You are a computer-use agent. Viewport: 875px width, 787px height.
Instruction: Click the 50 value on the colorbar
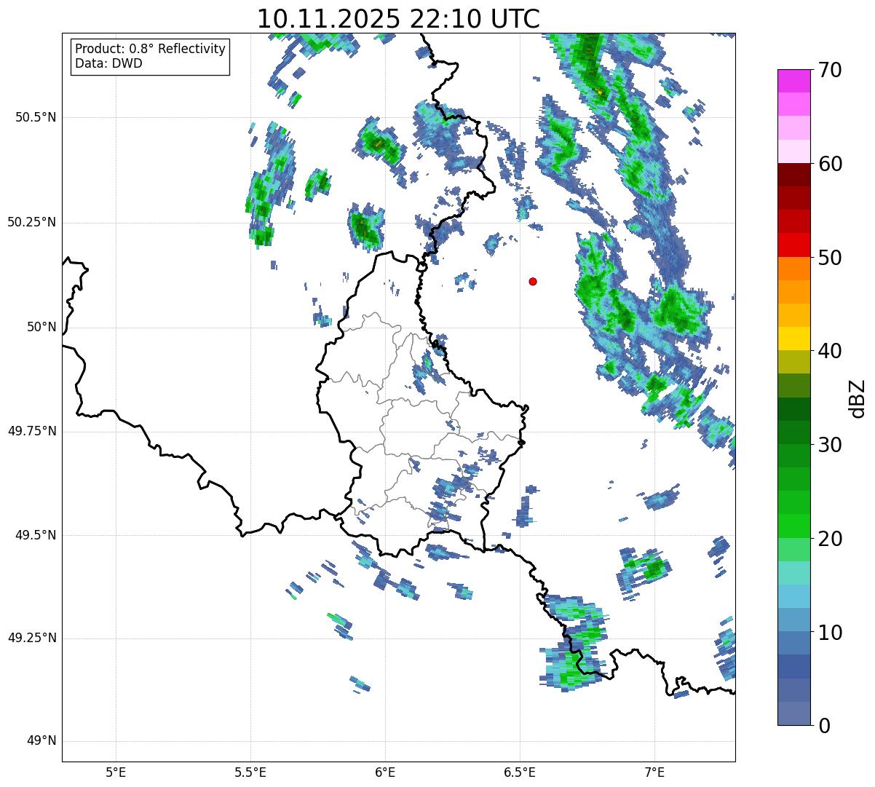830,258
